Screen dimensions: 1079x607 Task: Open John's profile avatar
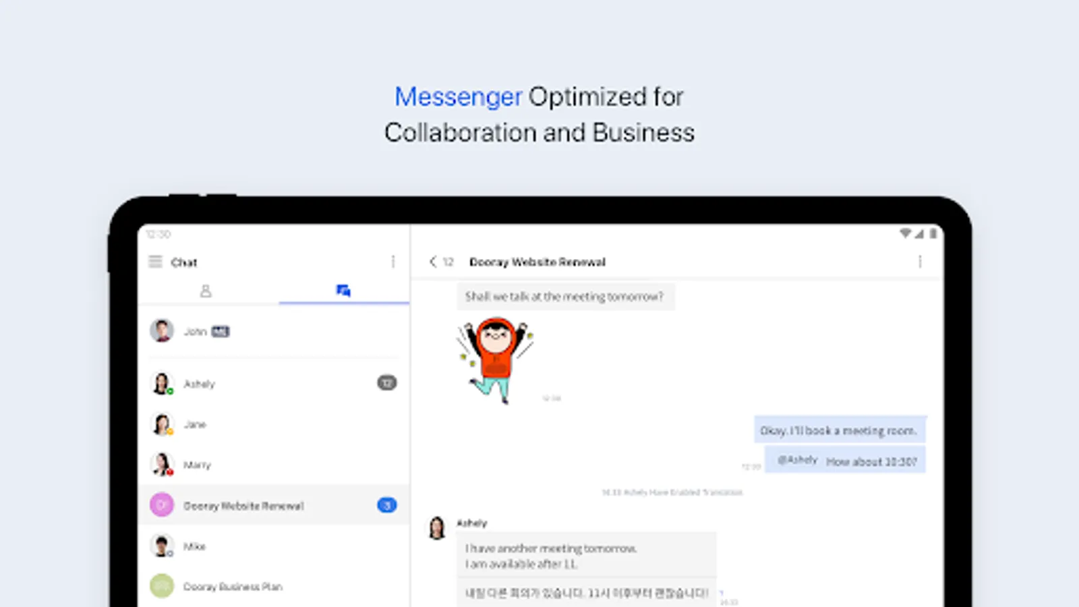[x=162, y=330]
